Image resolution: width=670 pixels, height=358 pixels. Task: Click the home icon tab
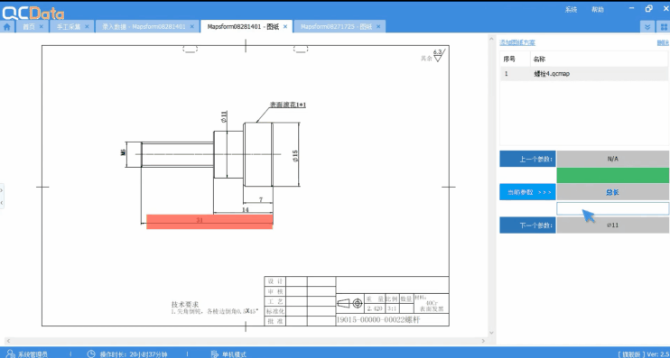point(7,26)
